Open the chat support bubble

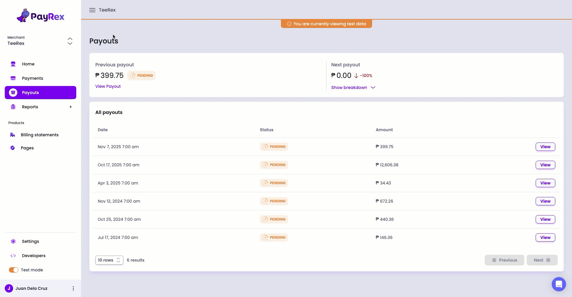[x=559, y=284]
